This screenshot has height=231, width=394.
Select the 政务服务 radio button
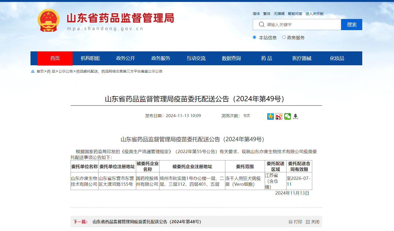284,37
